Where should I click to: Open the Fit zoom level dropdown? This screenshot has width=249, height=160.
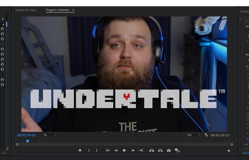[50, 135]
